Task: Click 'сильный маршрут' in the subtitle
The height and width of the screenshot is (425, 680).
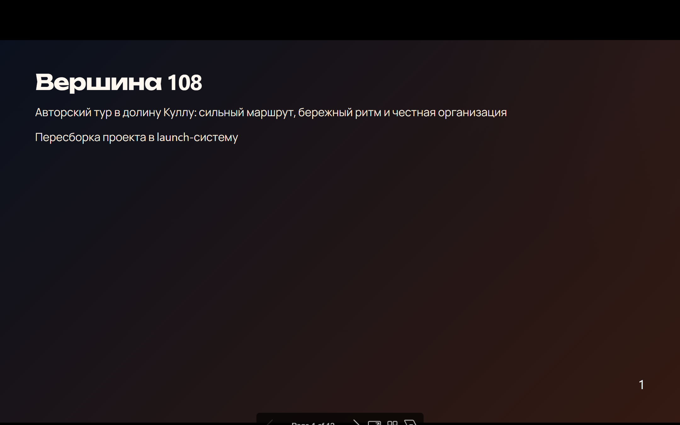Action: [247, 112]
